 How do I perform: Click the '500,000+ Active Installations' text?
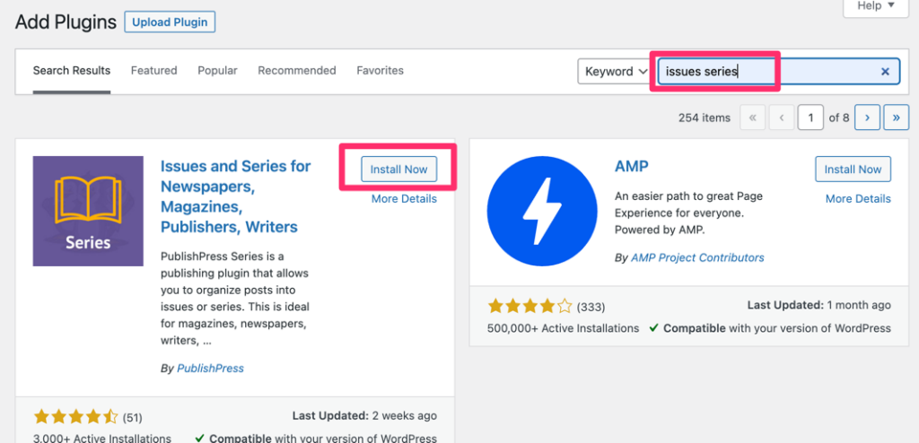pyautogui.click(x=564, y=328)
